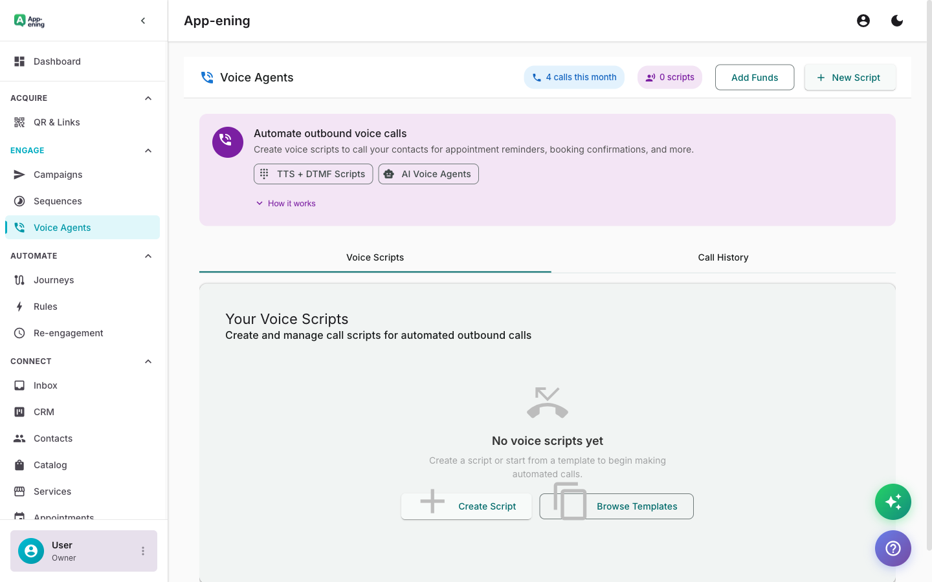Switch to the Call History tab
Screen dimensions: 932x582
(723, 257)
